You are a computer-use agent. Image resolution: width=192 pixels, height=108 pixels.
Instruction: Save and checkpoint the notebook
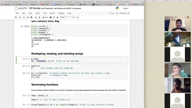(x=16, y=17)
